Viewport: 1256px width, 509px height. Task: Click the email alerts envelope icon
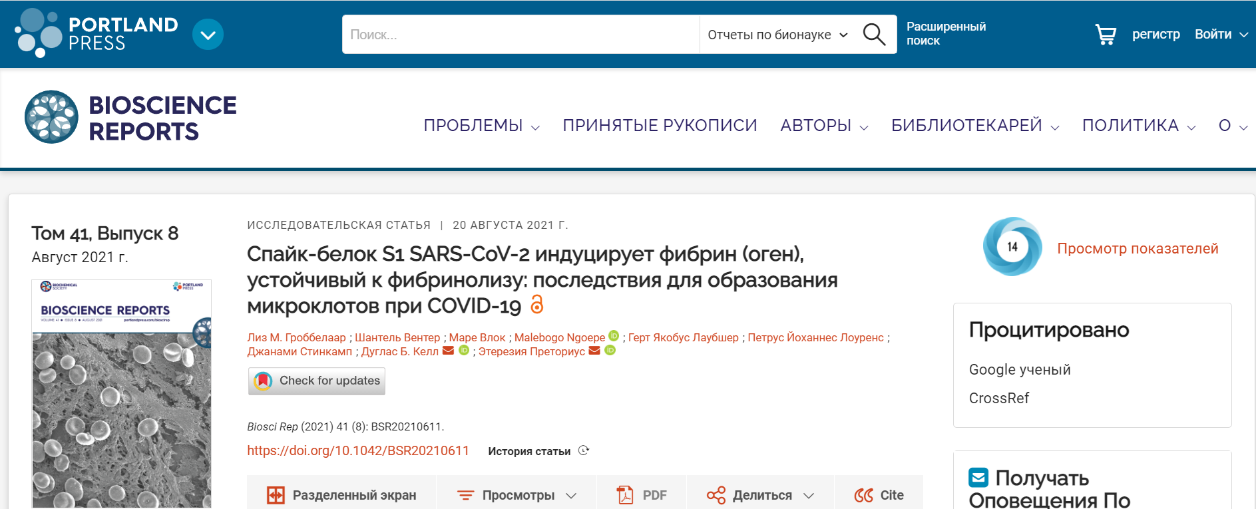[x=978, y=477]
